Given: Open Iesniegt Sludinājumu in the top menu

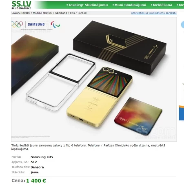Looking at the screenshot, I should (x=87, y=5).
